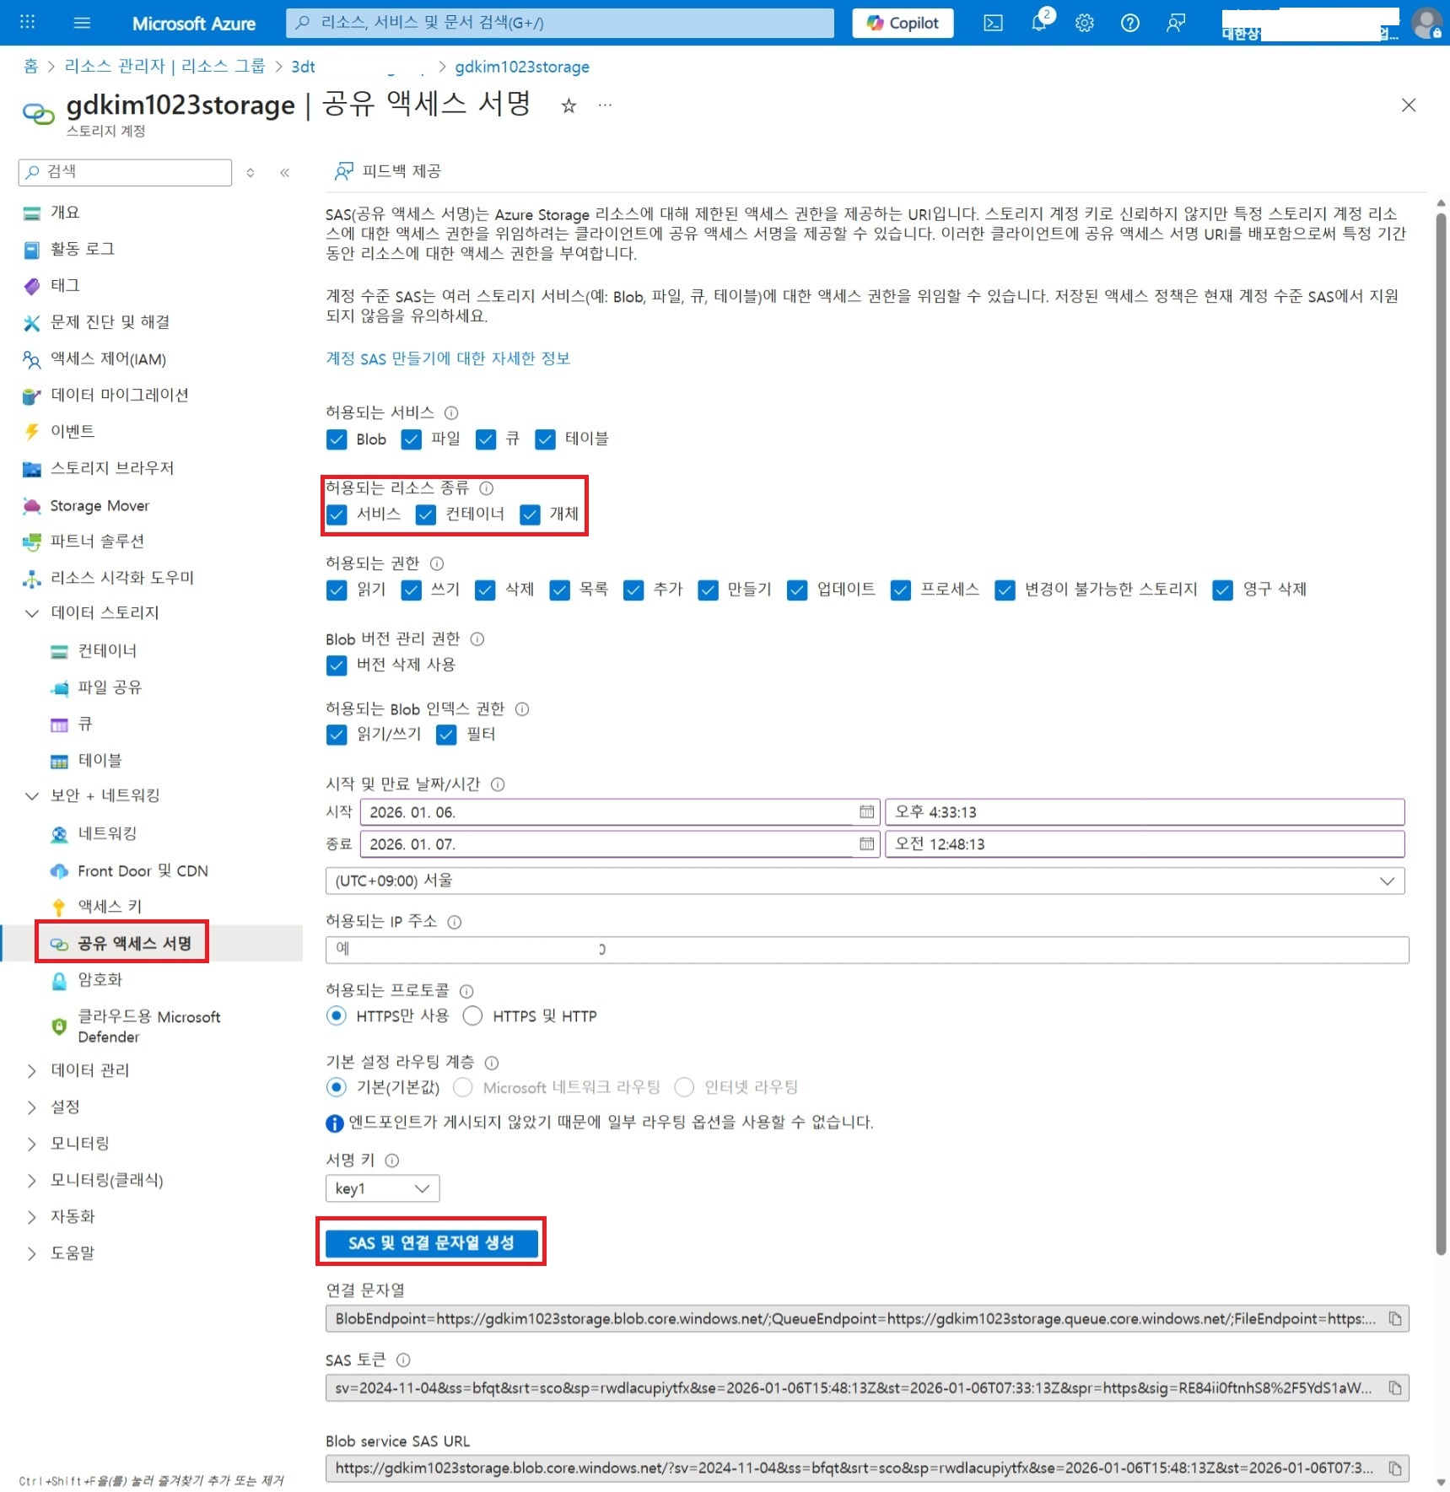Uncheck the 필터 Blob index checkbox
The image size is (1450, 1492).
coord(446,735)
